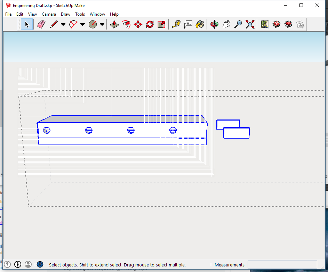This screenshot has height=272, width=328.
Task: Activate the Push/Pull tool
Action: pos(114,24)
